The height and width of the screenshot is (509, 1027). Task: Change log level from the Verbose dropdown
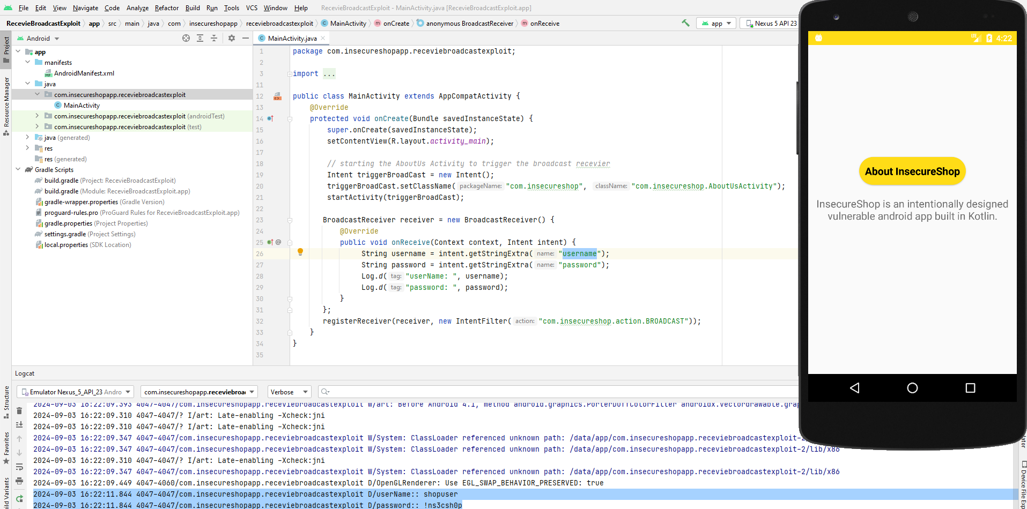[289, 392]
